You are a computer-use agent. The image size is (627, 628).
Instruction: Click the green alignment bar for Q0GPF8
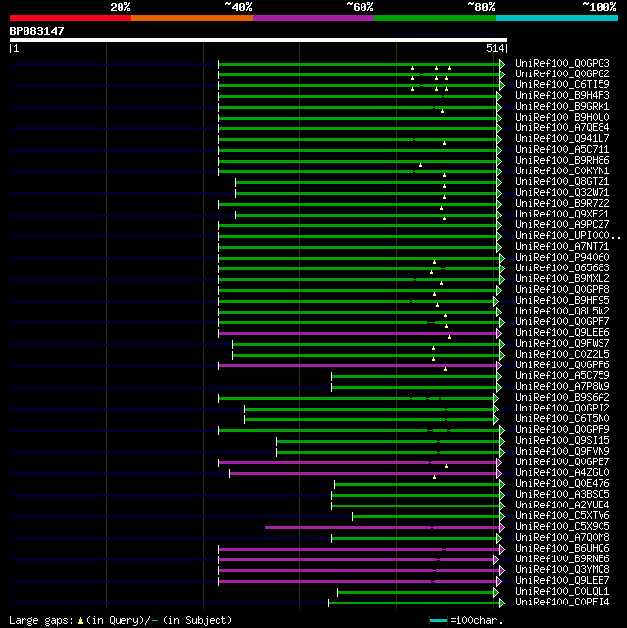358,290
